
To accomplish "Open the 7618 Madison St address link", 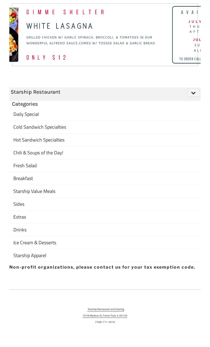I will coord(105,316).
